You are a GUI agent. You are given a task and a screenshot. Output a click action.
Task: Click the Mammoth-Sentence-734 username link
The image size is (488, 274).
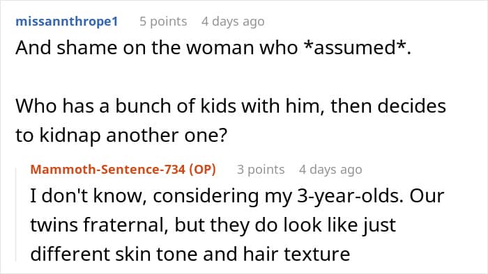coord(107,170)
